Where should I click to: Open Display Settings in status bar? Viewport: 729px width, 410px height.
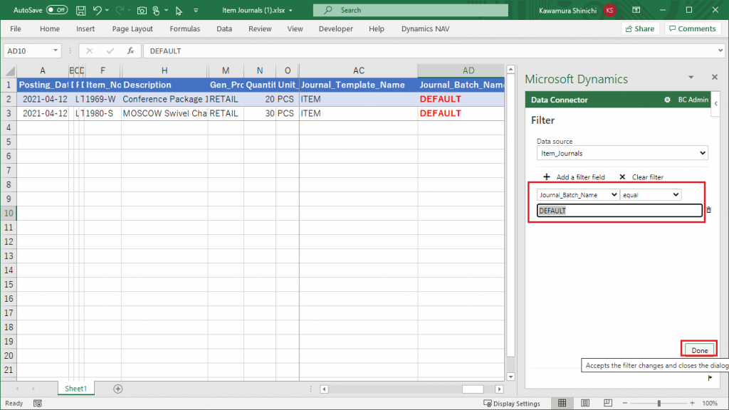coord(512,404)
